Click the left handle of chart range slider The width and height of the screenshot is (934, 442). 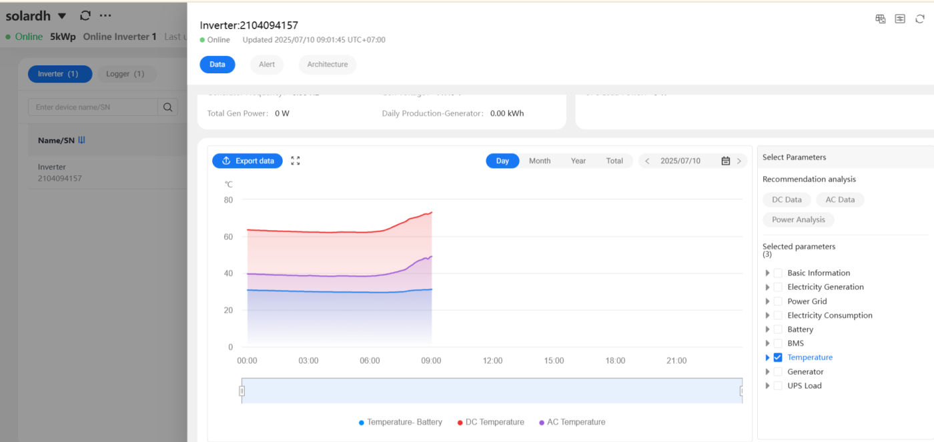click(x=242, y=391)
